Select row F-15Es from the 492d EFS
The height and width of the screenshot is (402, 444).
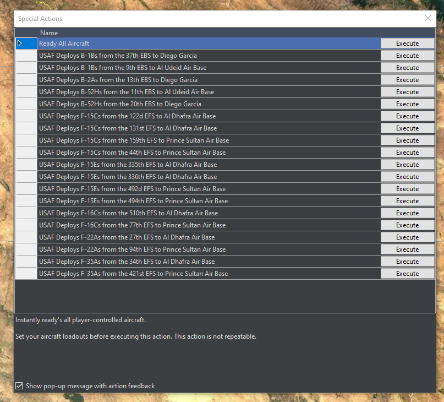point(209,189)
